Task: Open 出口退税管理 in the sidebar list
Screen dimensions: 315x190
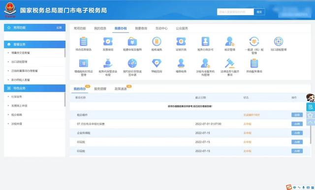Action: point(19,62)
